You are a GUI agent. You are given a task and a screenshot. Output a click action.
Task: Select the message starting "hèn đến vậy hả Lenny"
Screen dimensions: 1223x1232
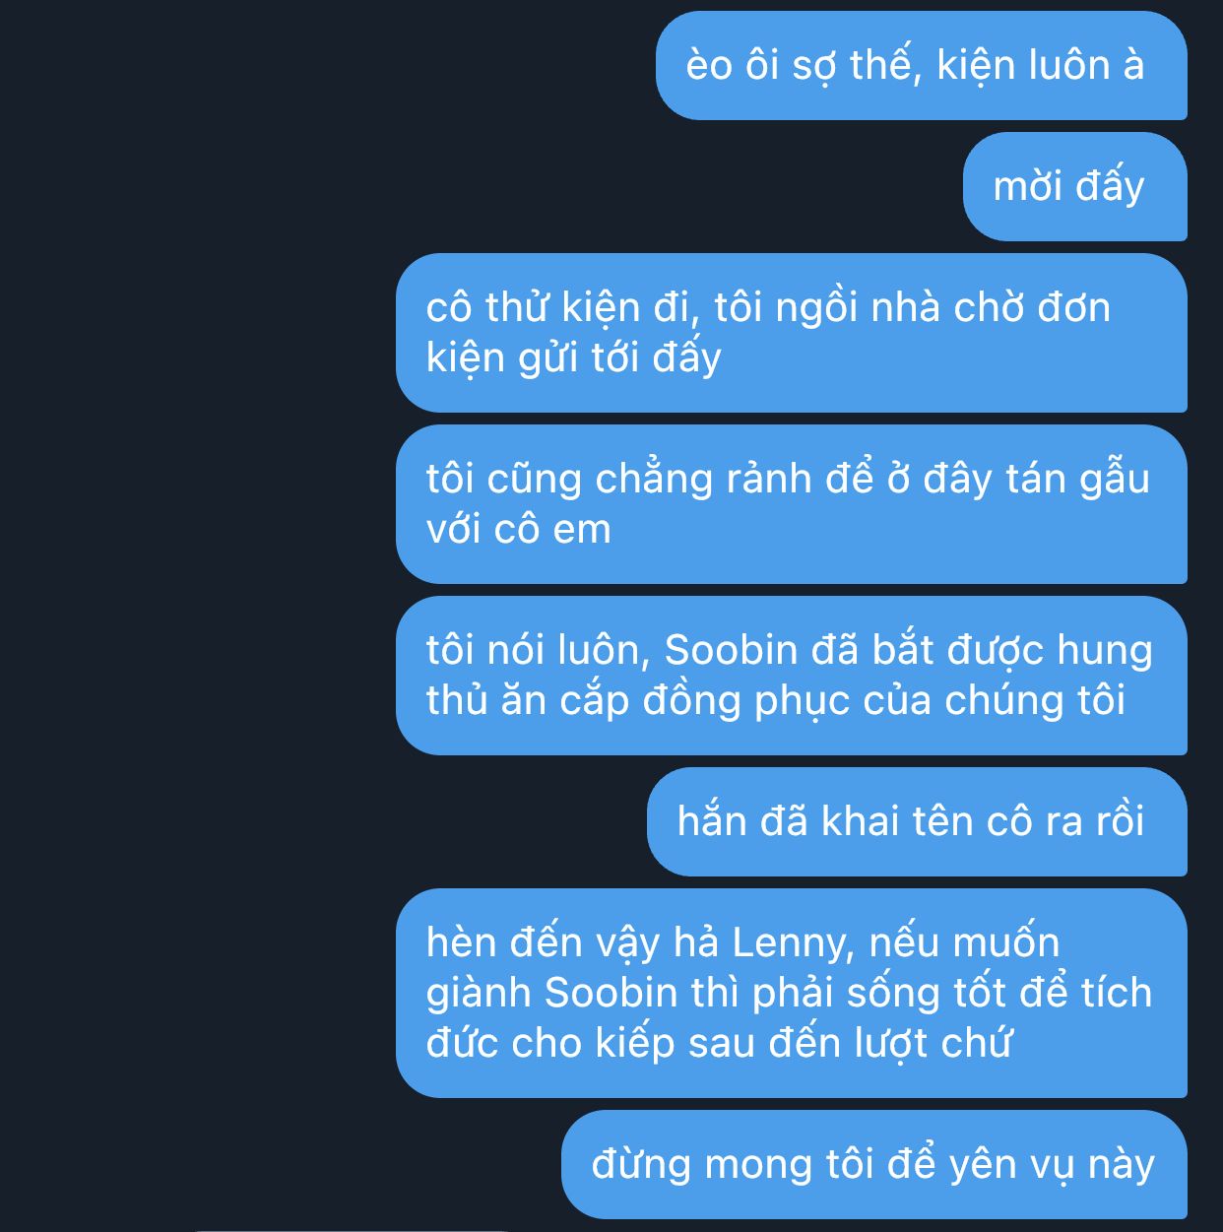(x=792, y=994)
